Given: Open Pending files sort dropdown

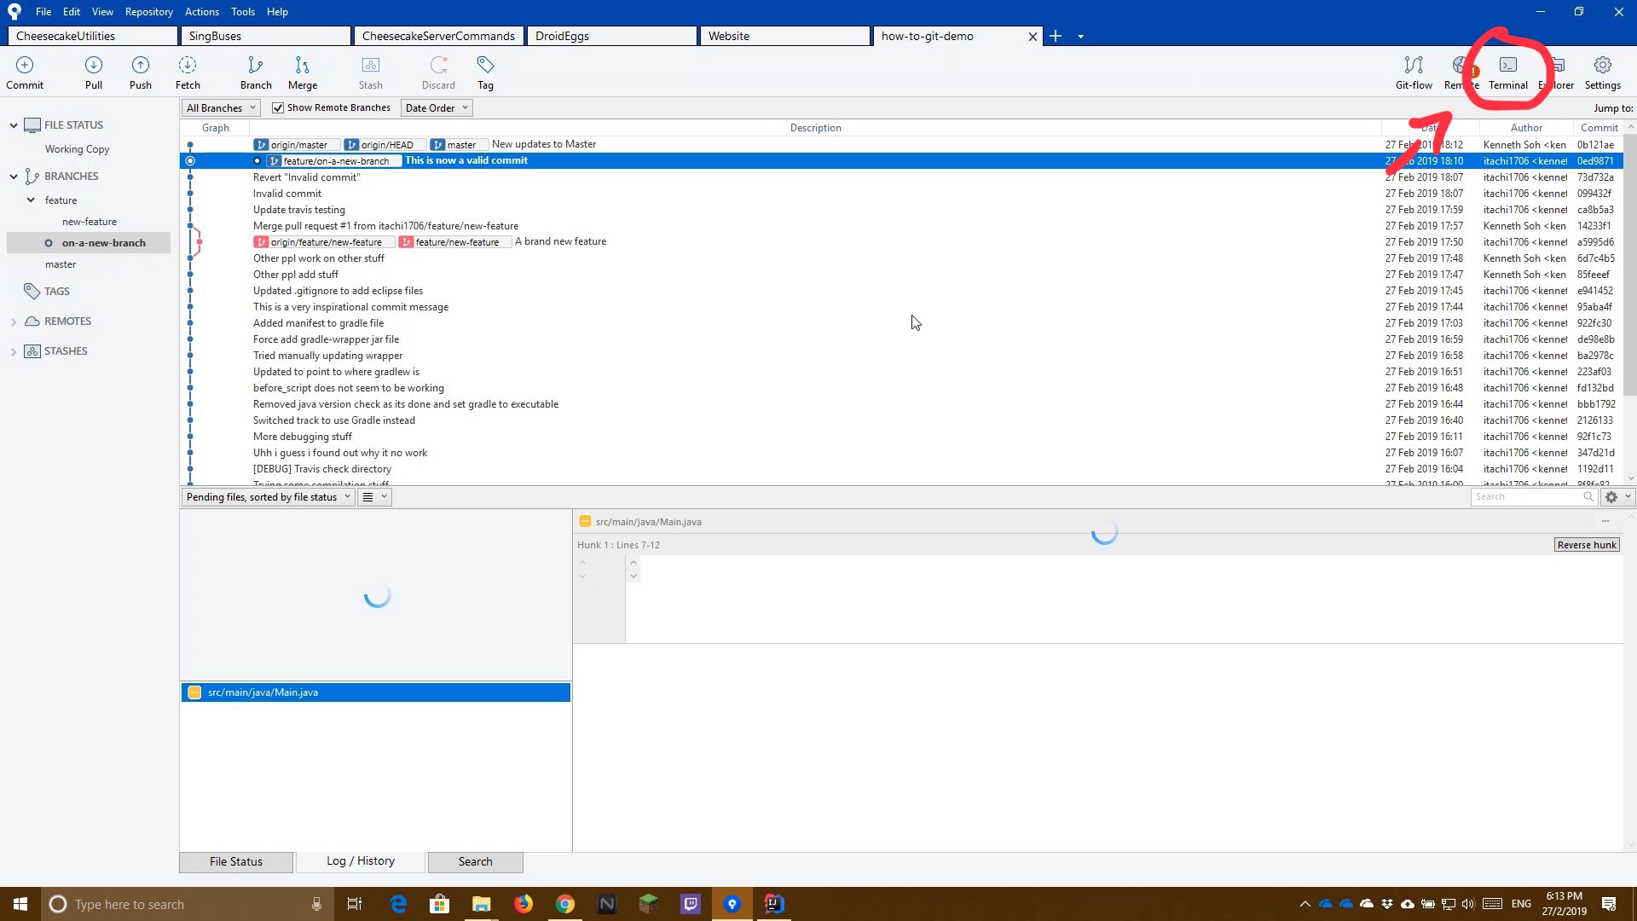Looking at the screenshot, I should pyautogui.click(x=347, y=497).
